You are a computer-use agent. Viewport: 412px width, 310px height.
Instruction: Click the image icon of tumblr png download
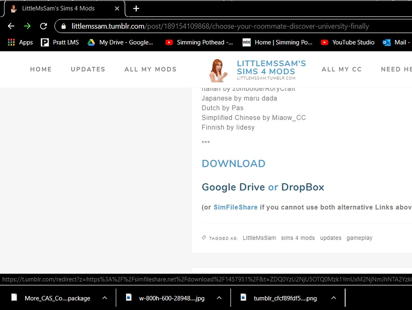(243, 297)
